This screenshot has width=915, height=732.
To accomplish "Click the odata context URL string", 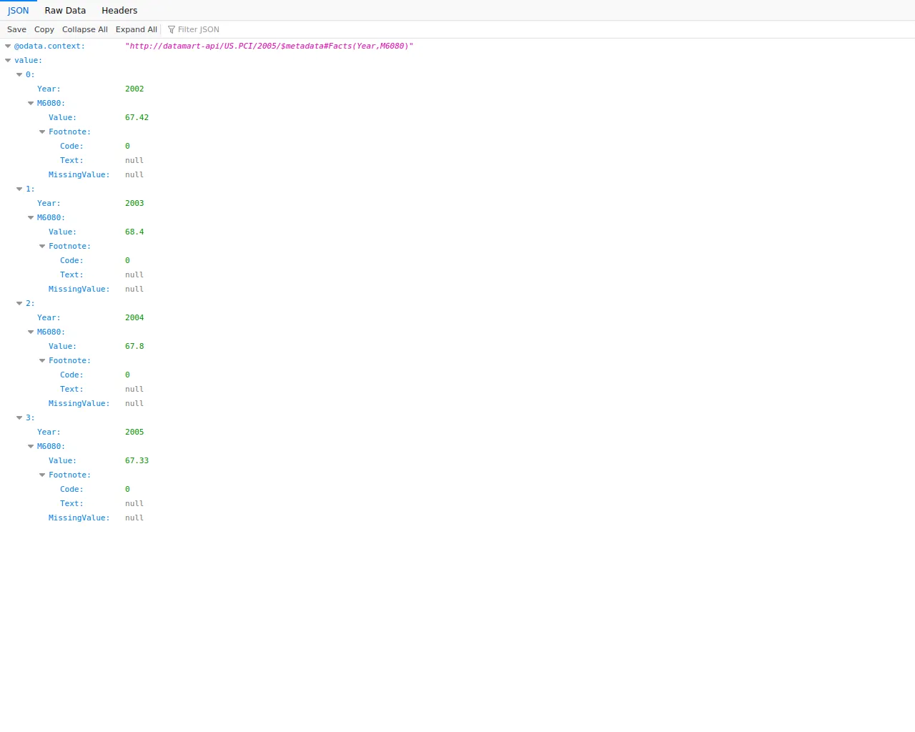I will coord(269,46).
